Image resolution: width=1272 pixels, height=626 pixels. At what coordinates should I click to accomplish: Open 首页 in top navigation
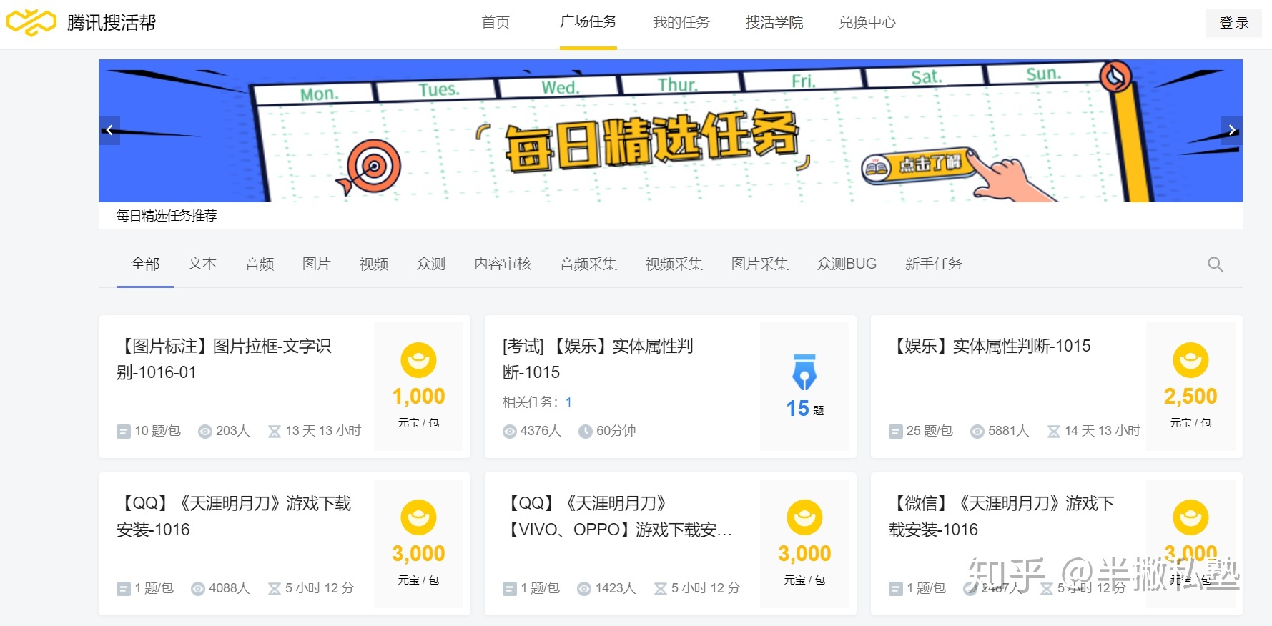(x=496, y=22)
